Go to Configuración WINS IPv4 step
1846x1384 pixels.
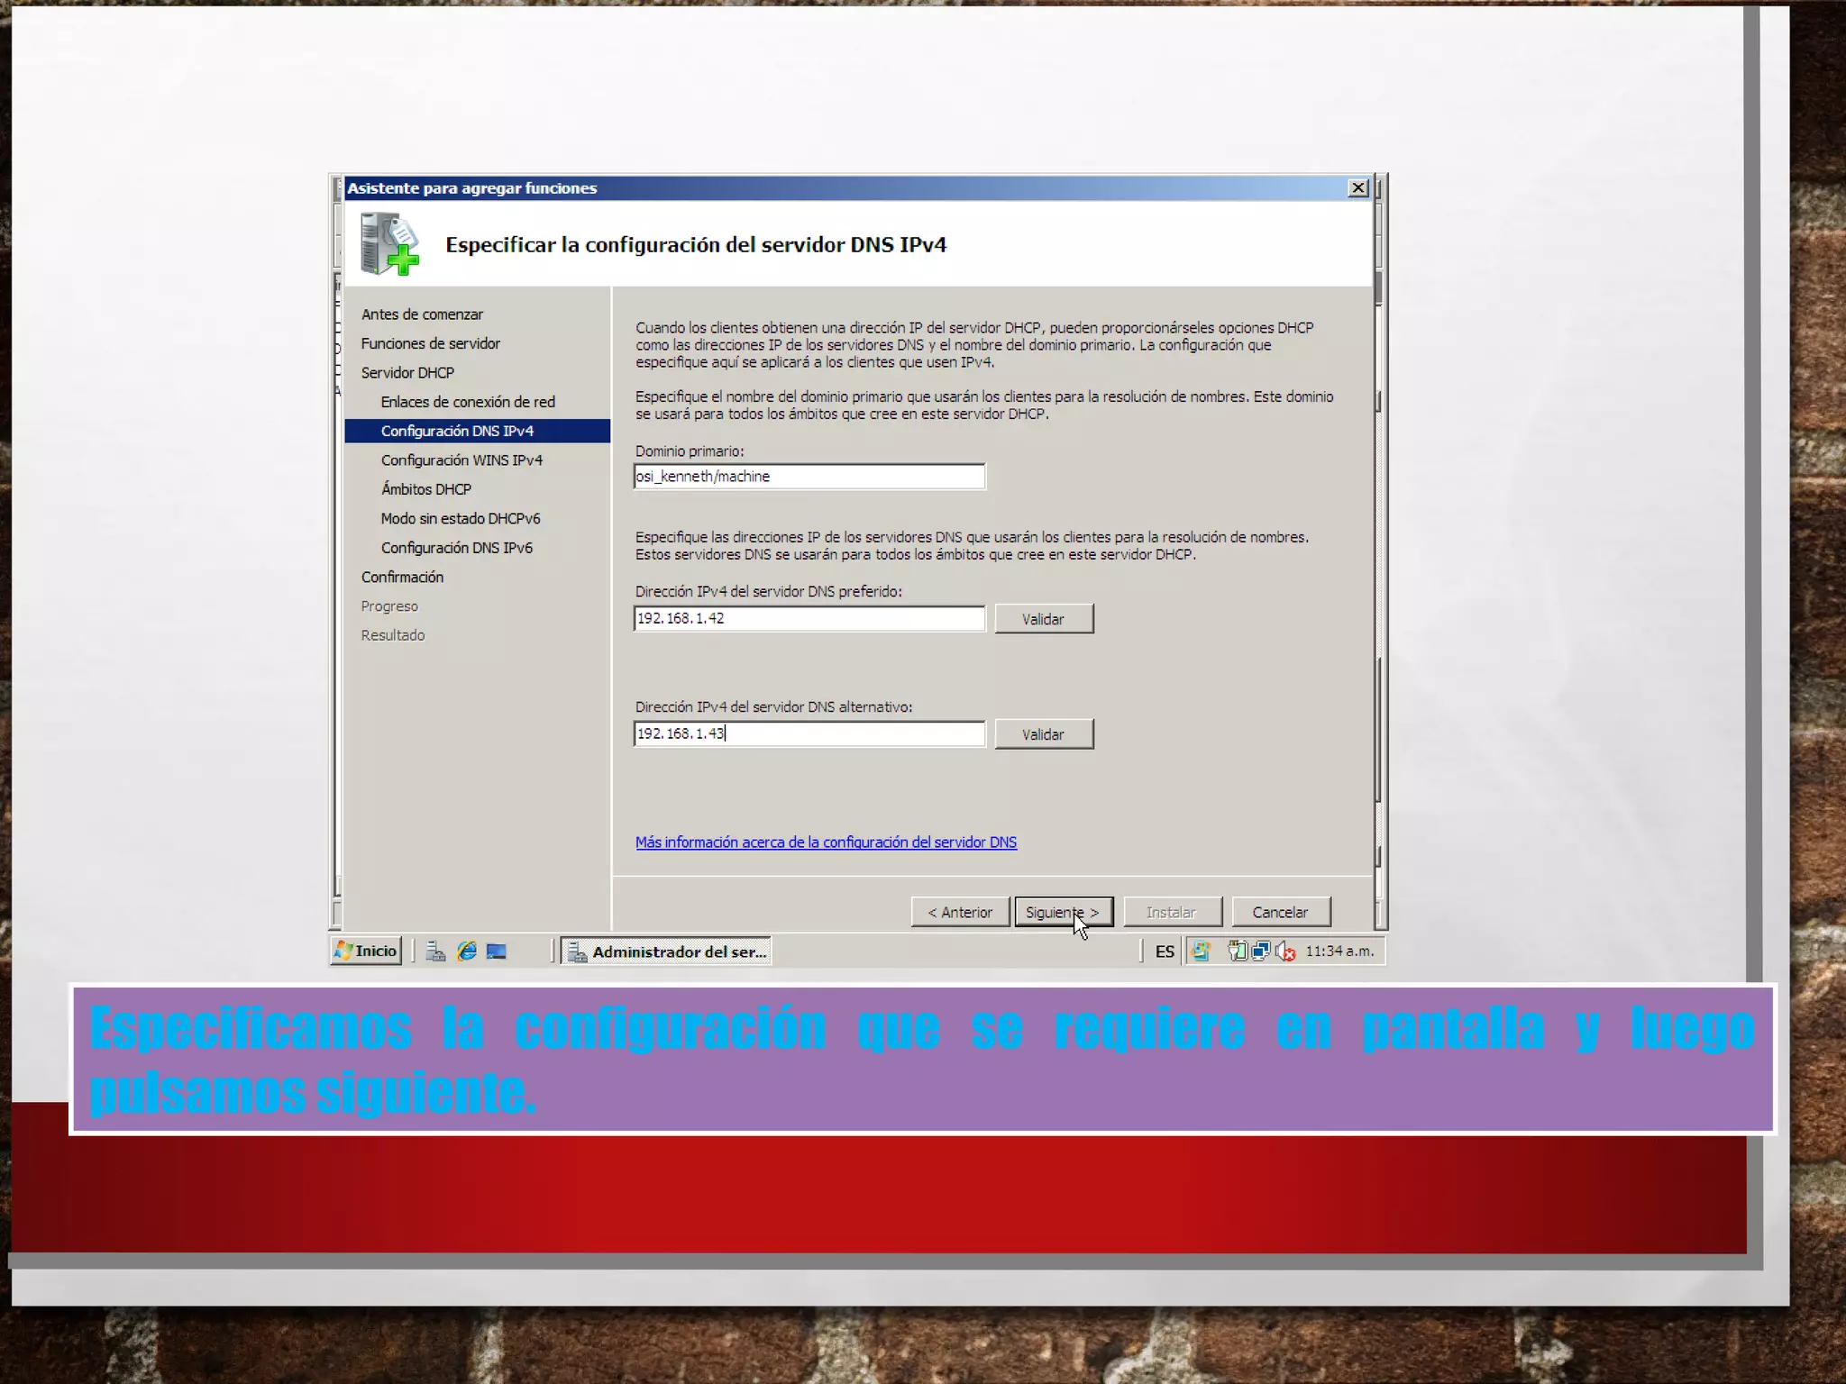pyautogui.click(x=461, y=460)
